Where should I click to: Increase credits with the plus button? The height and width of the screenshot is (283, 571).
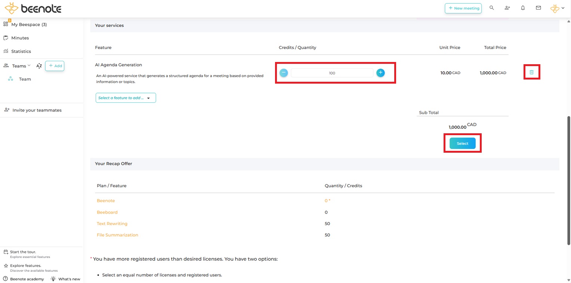tap(380, 73)
